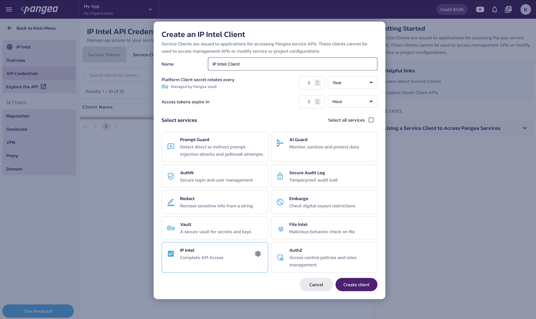
Task: Open Proxy settings in the sidebar
Action: tap(39, 156)
